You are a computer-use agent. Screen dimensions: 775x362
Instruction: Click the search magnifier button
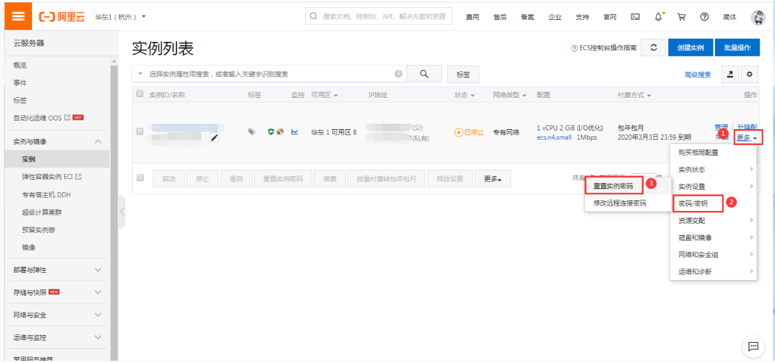point(424,74)
